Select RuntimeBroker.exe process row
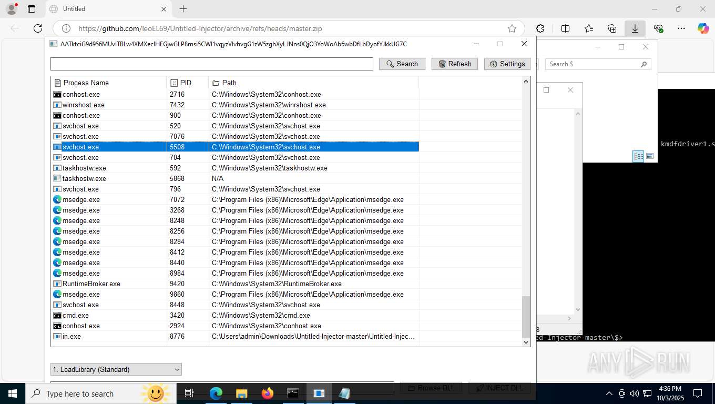The image size is (715, 404). click(x=235, y=284)
